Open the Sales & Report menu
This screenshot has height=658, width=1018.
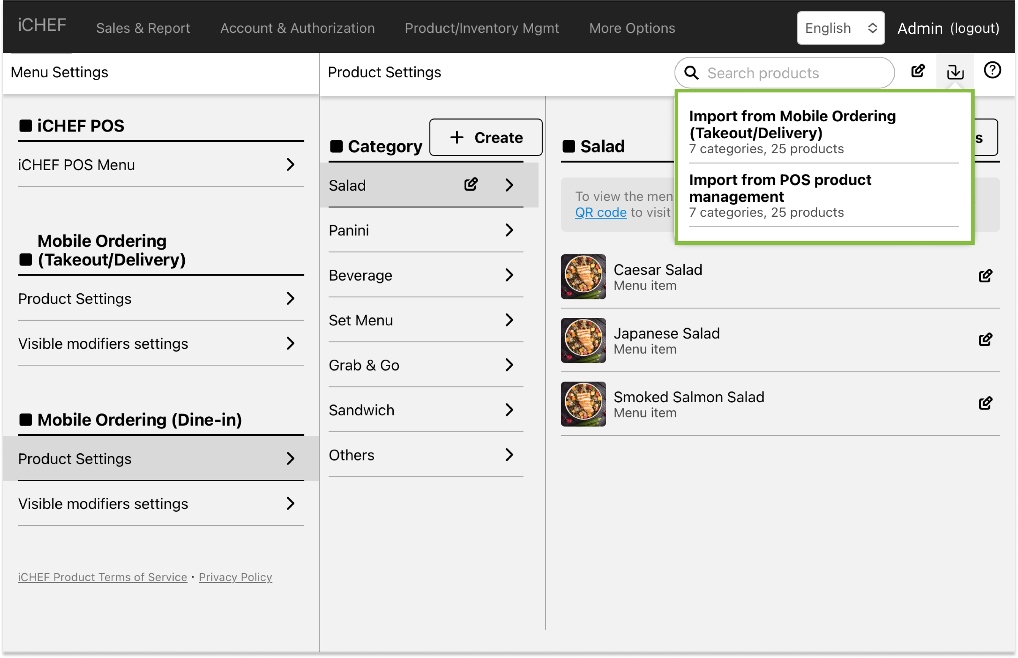(x=143, y=28)
